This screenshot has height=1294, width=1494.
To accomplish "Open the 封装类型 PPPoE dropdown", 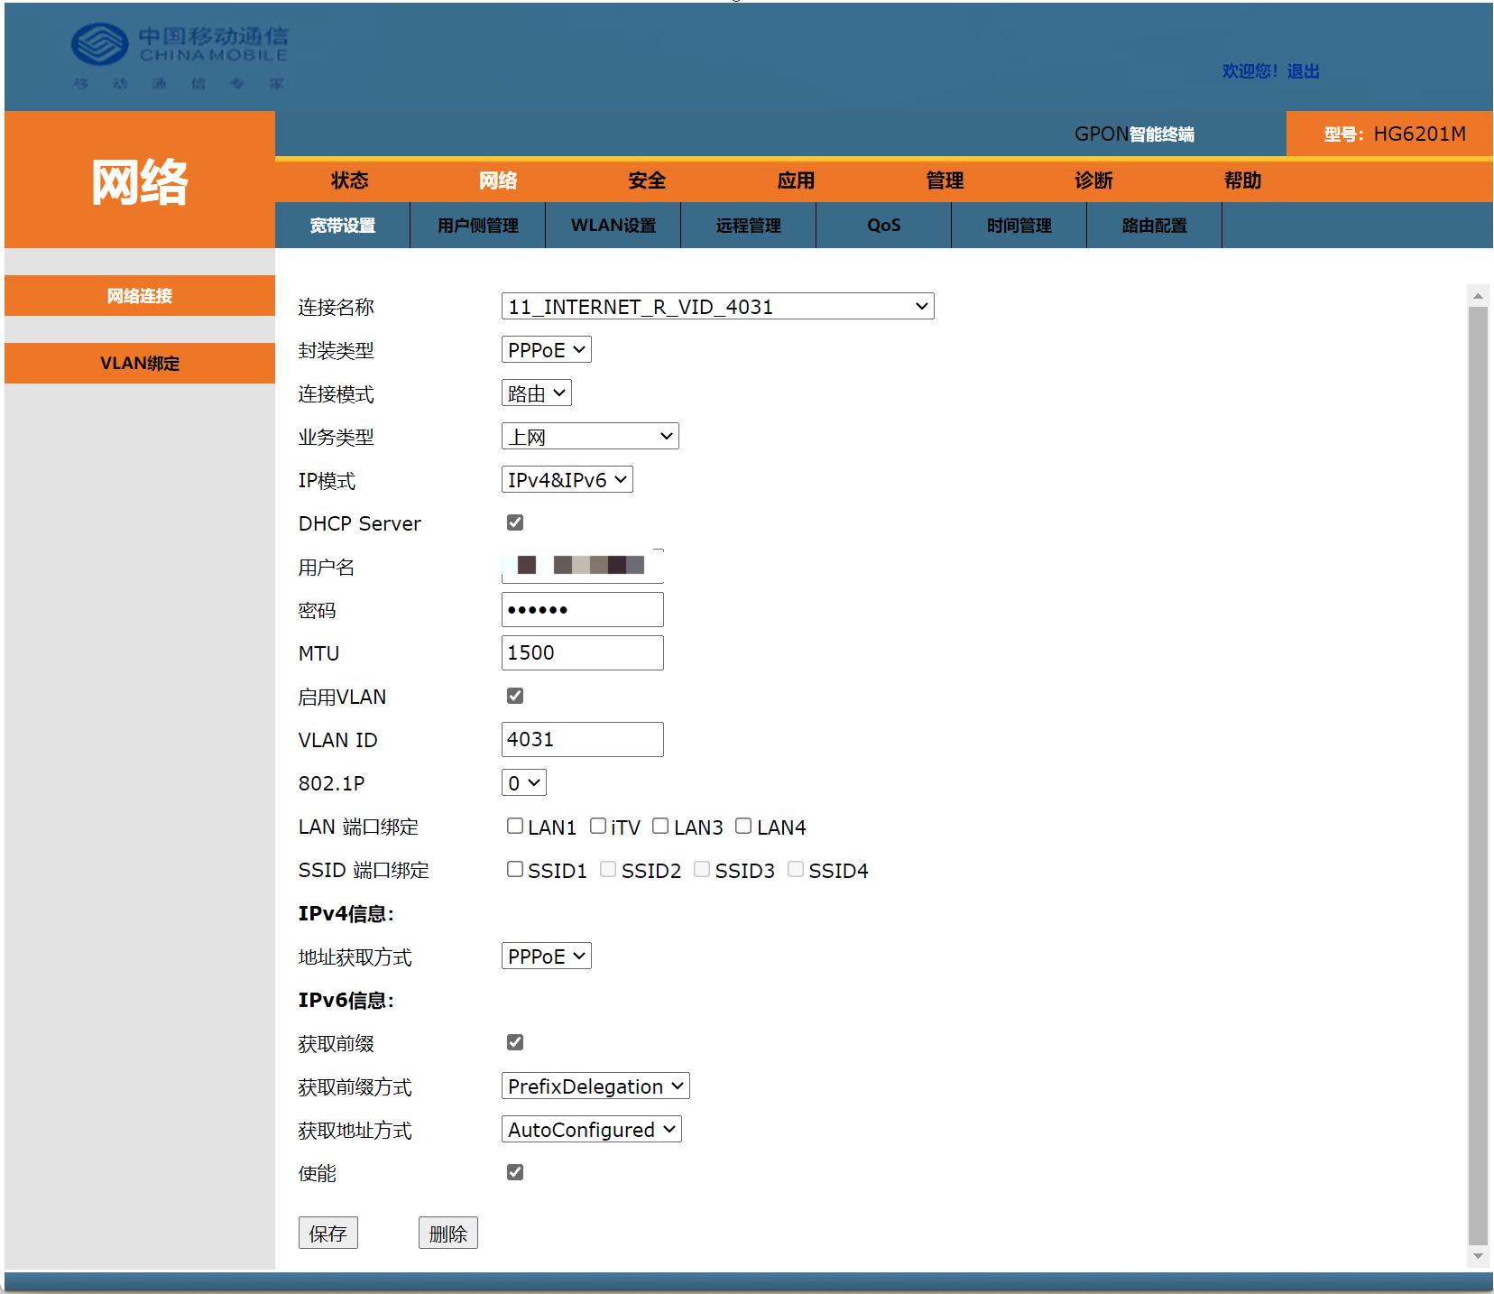I will (x=546, y=349).
